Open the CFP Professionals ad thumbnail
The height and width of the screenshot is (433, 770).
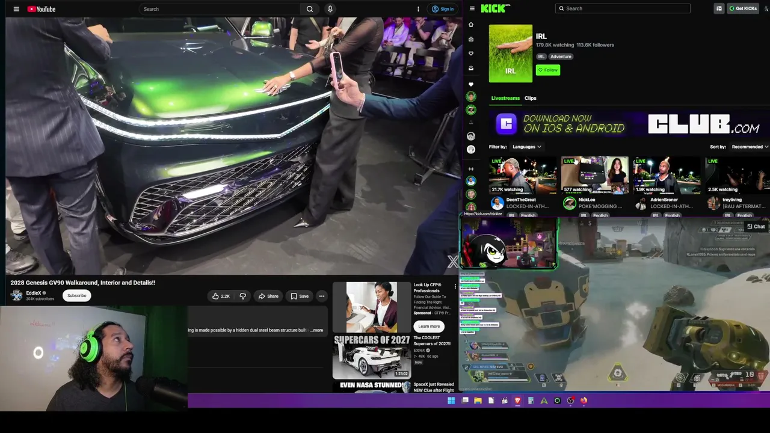pyautogui.click(x=371, y=307)
